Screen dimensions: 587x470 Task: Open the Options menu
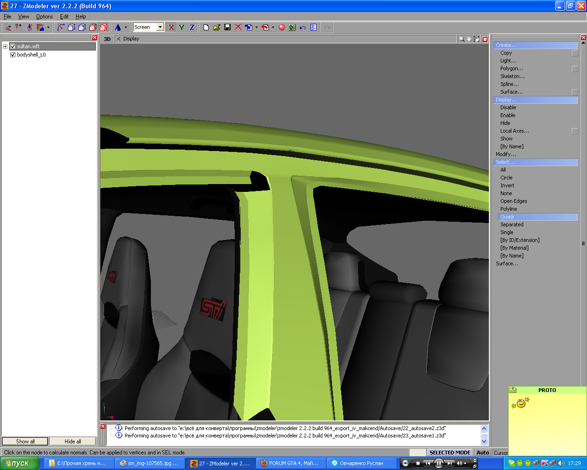tap(44, 17)
